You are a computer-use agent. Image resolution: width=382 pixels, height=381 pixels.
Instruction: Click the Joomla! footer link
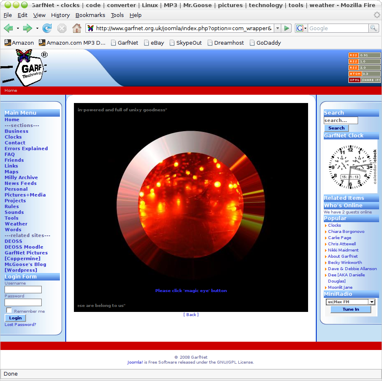click(x=135, y=362)
